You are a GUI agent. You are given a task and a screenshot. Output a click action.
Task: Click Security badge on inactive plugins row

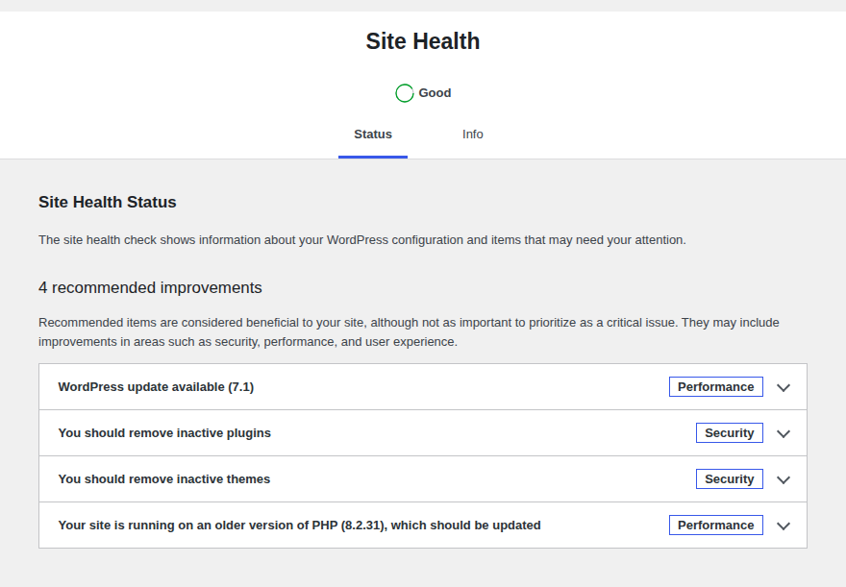coord(730,433)
